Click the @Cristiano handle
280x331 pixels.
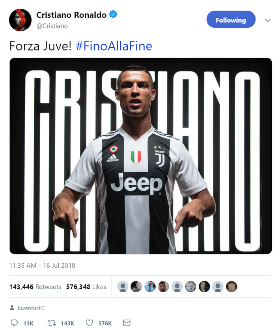point(52,26)
